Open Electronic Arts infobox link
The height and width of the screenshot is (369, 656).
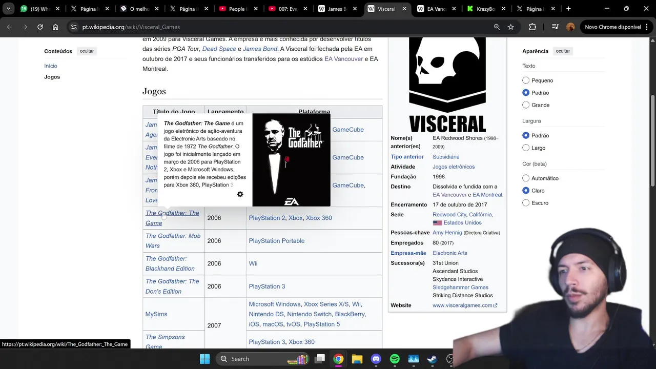click(x=450, y=253)
